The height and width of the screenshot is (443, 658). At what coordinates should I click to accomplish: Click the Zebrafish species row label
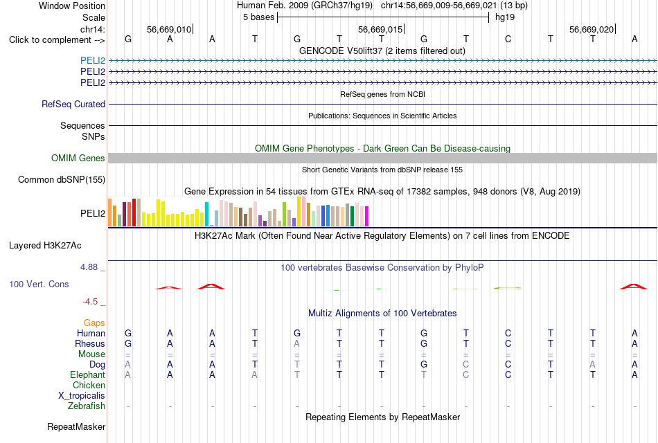tap(87, 406)
